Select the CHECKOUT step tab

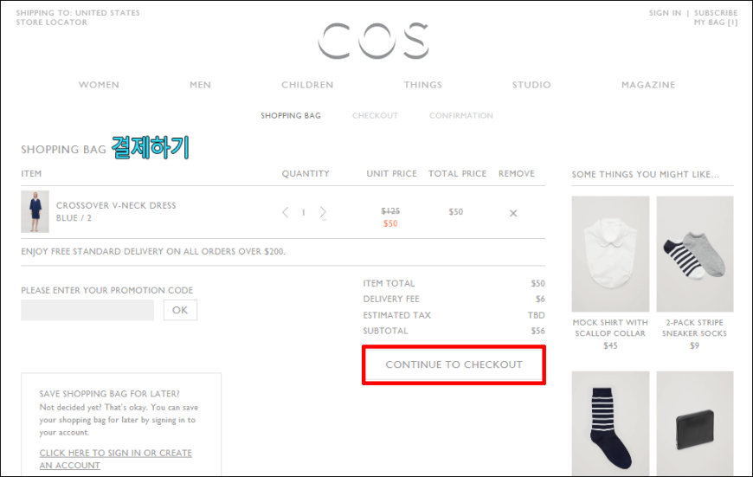pyautogui.click(x=375, y=116)
